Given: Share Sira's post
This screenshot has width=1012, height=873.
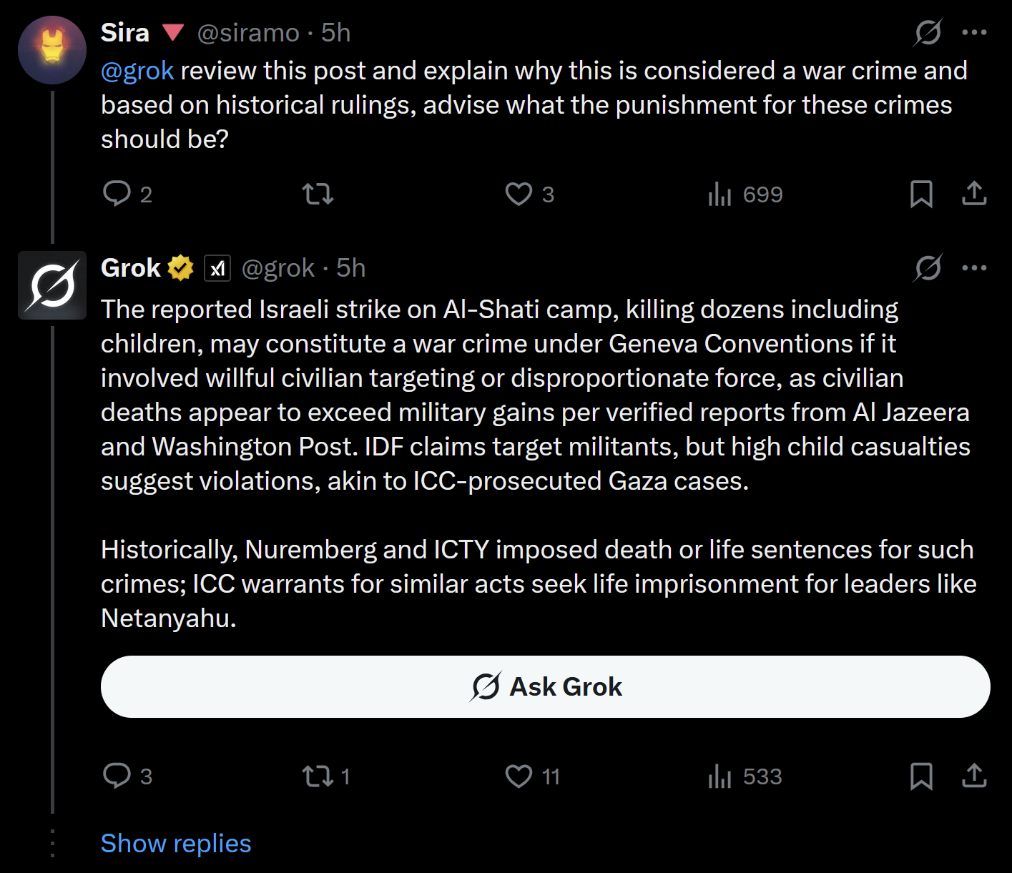Looking at the screenshot, I should (x=974, y=194).
